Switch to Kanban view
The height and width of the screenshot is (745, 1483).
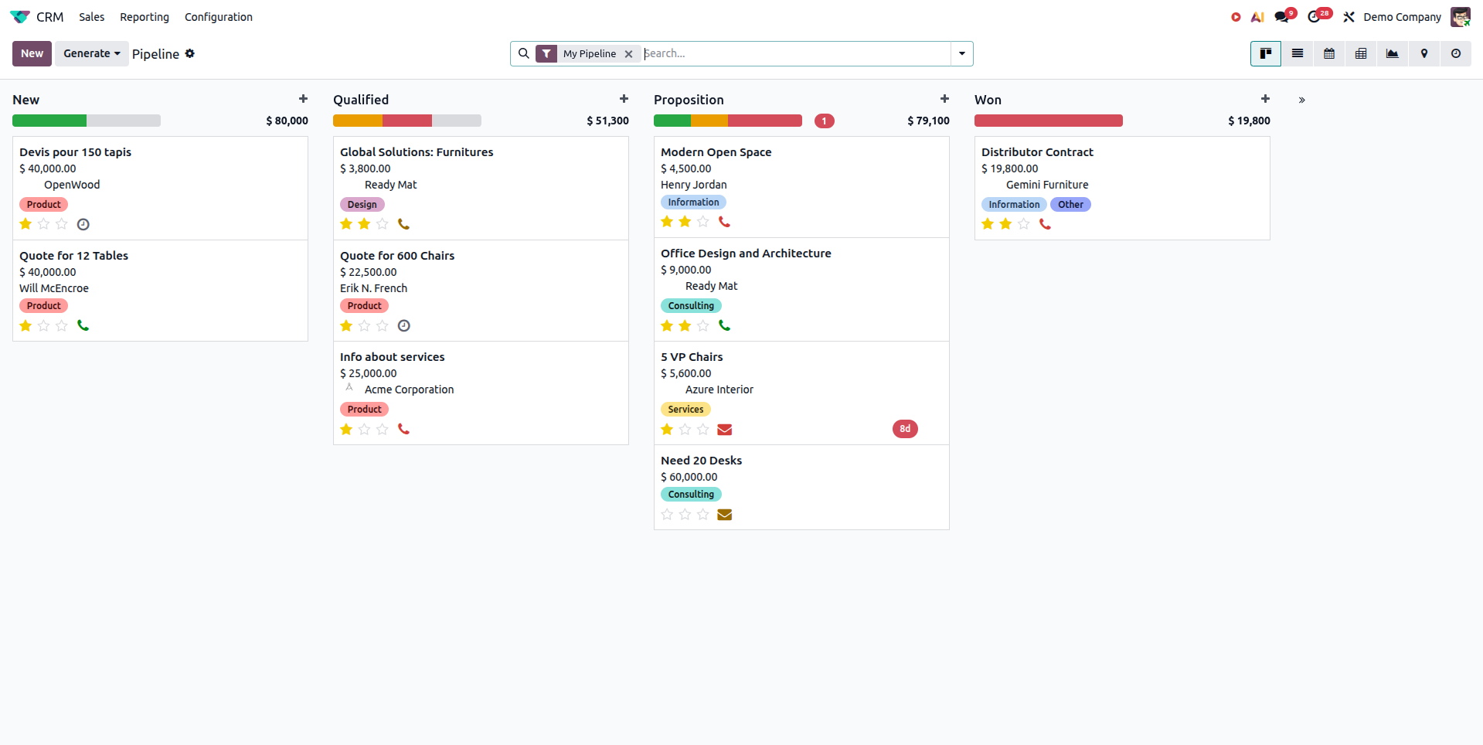click(1266, 53)
